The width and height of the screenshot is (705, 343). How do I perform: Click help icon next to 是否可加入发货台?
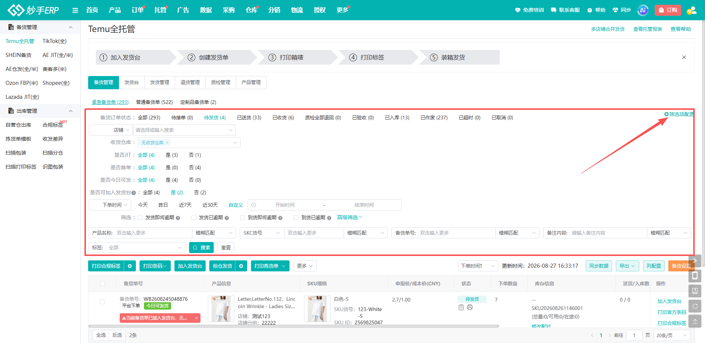coord(134,193)
